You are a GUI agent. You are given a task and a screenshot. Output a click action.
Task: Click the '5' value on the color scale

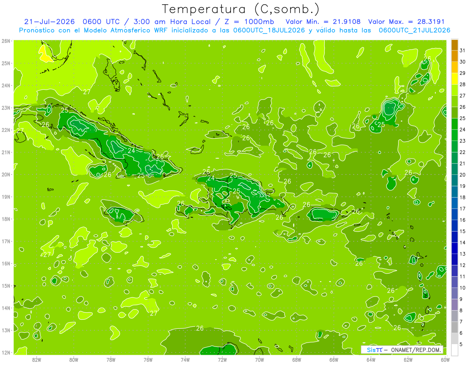pyautogui.click(x=462, y=345)
